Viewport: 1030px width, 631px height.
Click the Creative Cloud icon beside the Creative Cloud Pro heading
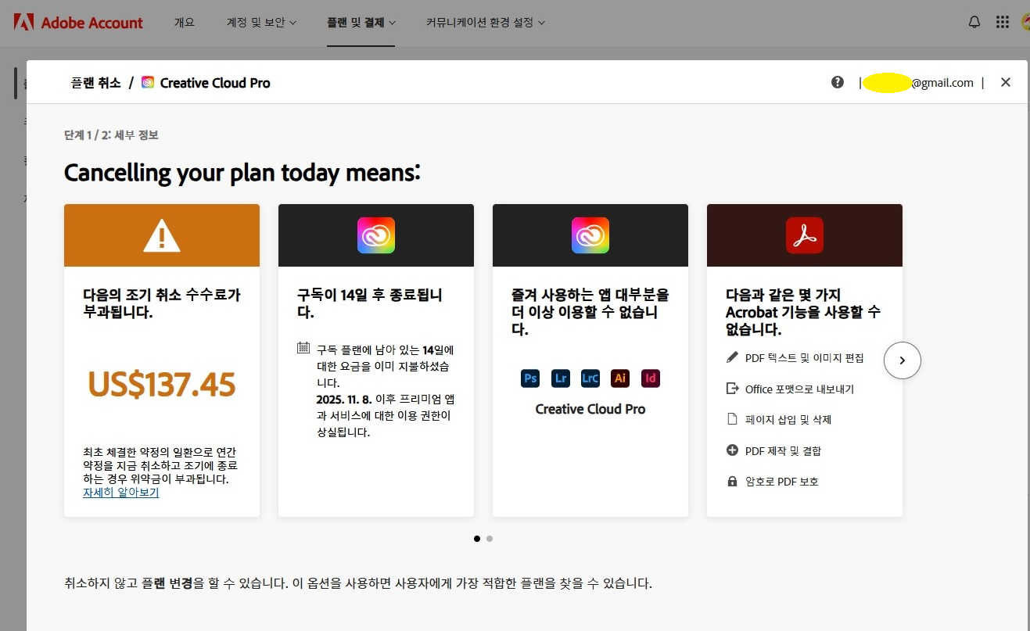click(148, 82)
